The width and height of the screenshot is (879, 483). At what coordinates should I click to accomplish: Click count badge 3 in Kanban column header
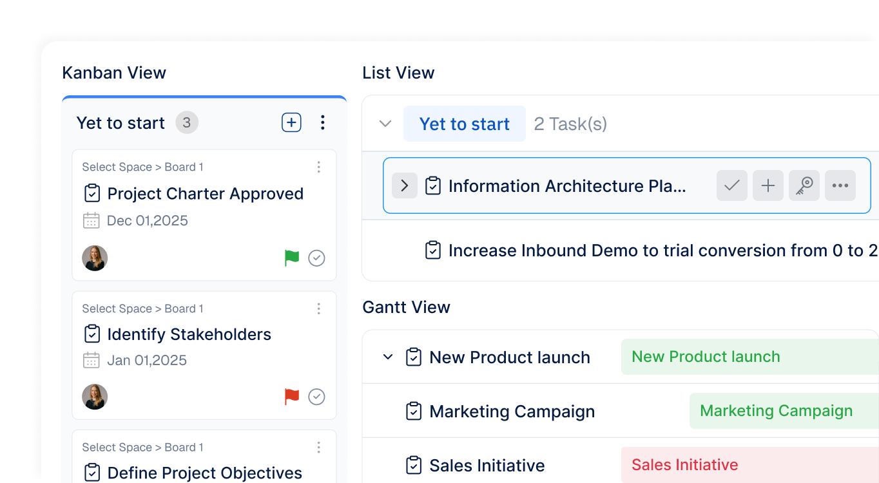[187, 122]
